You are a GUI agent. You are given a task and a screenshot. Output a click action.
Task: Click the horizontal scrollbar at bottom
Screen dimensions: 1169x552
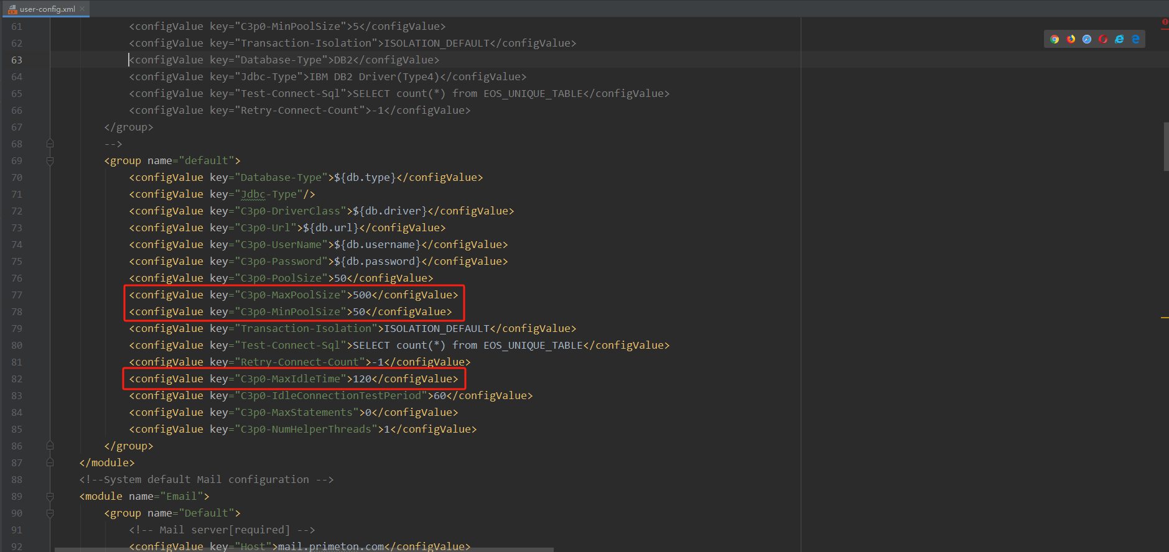click(304, 550)
